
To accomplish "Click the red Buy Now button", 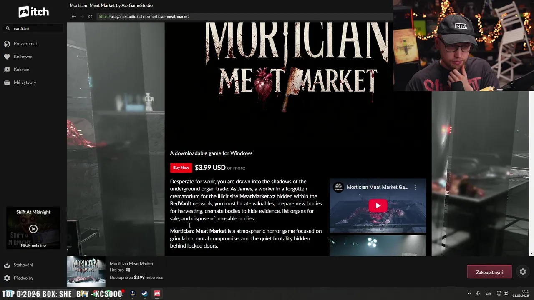I will click(x=181, y=167).
